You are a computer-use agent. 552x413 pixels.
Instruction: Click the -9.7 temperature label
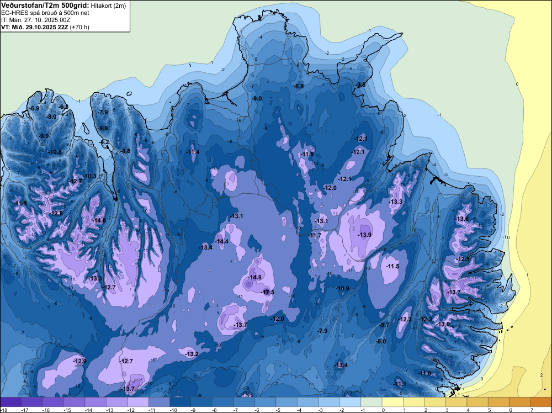pyautogui.click(x=384, y=325)
